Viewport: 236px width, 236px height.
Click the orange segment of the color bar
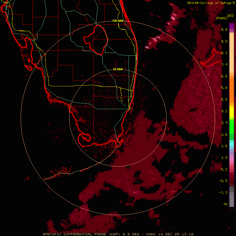pyautogui.click(x=232, y=90)
